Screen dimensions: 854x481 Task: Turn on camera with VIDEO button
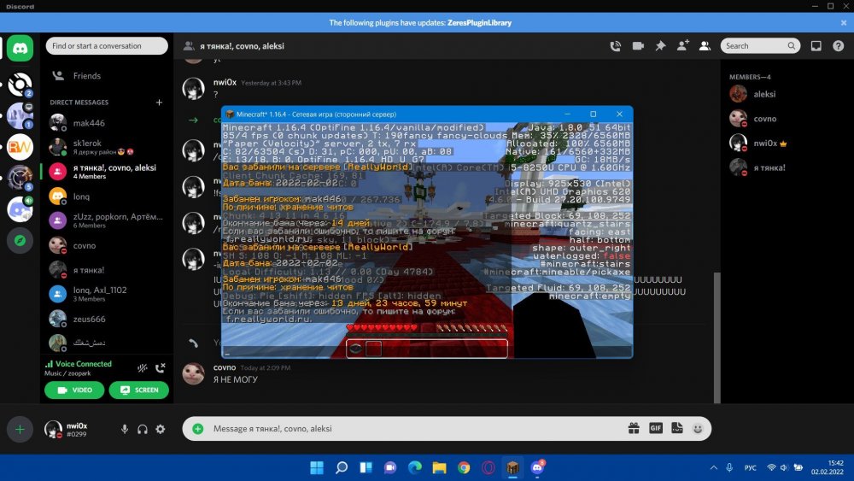pyautogui.click(x=74, y=390)
